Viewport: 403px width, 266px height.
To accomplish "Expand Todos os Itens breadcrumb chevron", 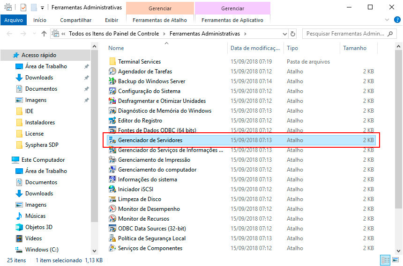I will [x=164, y=34].
